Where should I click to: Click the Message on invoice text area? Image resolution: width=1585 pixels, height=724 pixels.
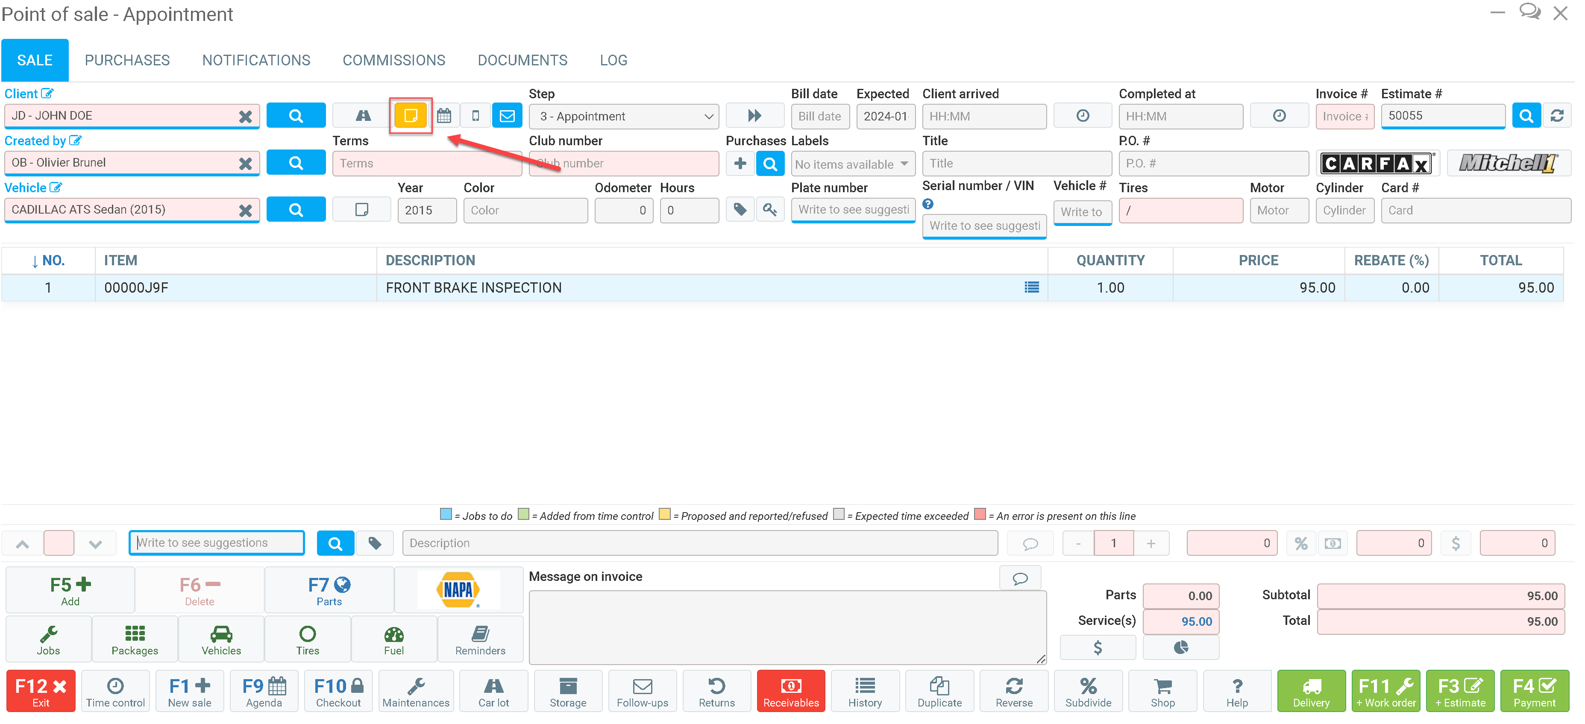787,627
